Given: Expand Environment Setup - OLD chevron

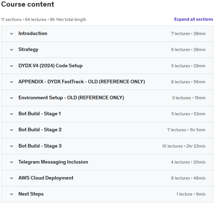Looking at the screenshot, I should 12,98.
